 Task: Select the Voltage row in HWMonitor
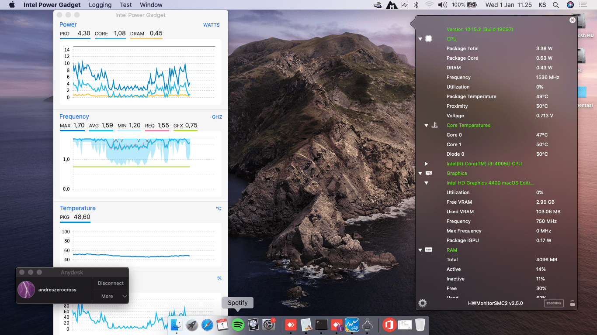click(x=496, y=116)
